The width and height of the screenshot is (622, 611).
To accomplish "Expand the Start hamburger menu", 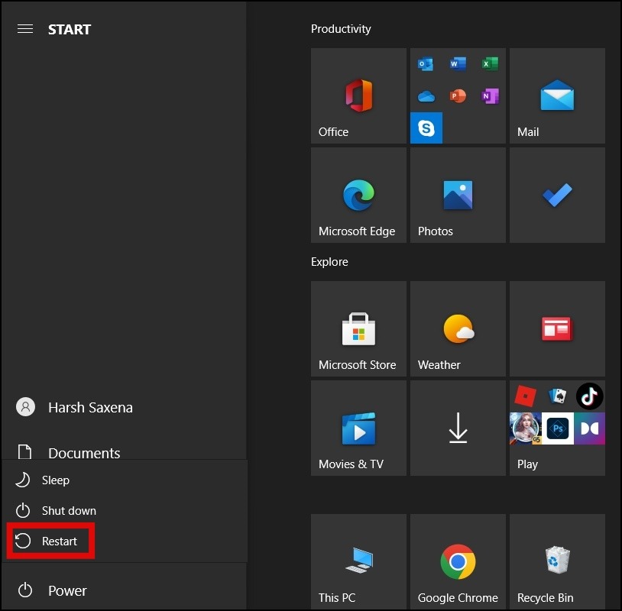I will point(25,29).
